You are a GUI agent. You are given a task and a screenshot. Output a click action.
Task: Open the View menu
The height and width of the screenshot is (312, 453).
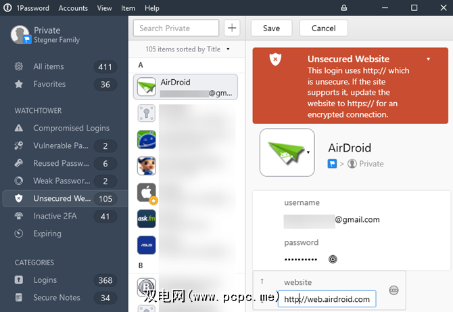(x=104, y=8)
